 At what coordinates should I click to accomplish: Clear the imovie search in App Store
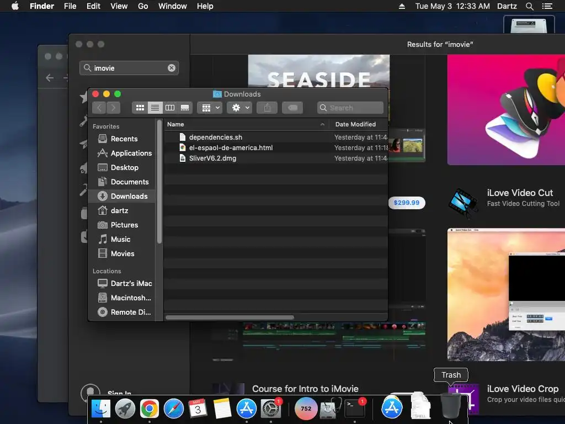(x=172, y=68)
